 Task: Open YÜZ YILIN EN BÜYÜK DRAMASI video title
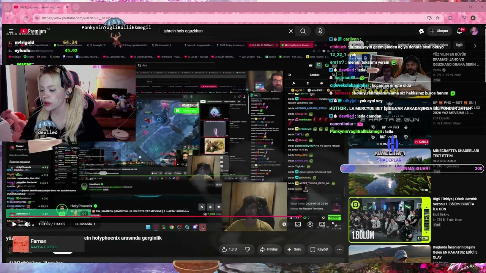(x=456, y=60)
